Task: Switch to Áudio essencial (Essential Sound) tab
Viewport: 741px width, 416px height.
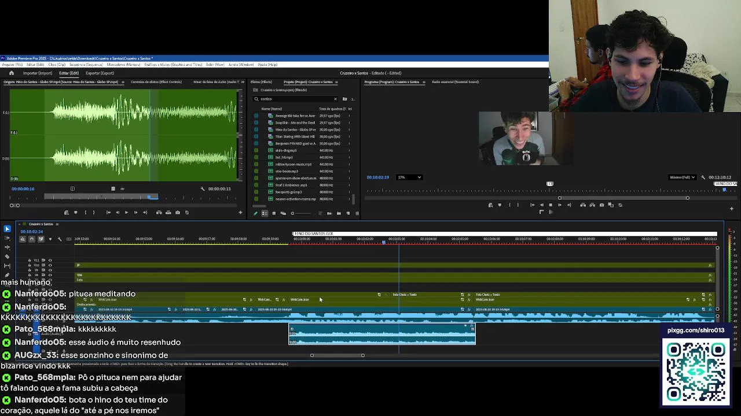Action: click(455, 82)
